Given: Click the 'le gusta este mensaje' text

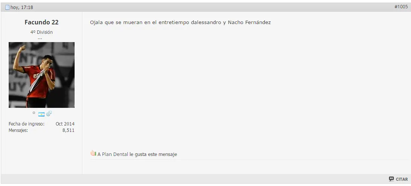Looking at the screenshot, I should click(x=153, y=154).
